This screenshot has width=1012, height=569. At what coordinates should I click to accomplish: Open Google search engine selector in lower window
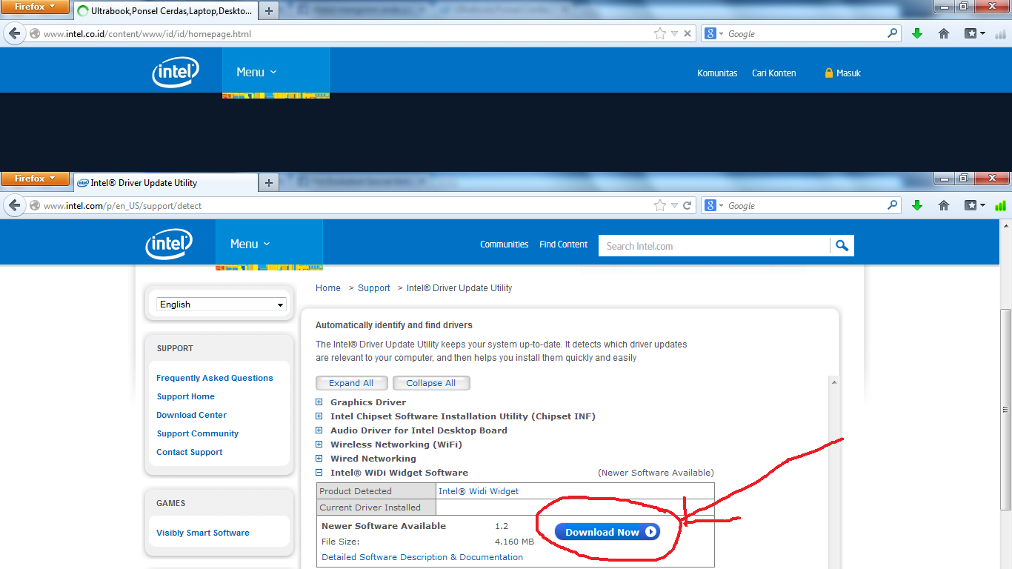[x=714, y=205]
